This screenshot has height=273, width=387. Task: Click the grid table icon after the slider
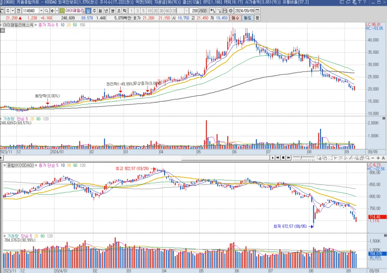point(319,158)
